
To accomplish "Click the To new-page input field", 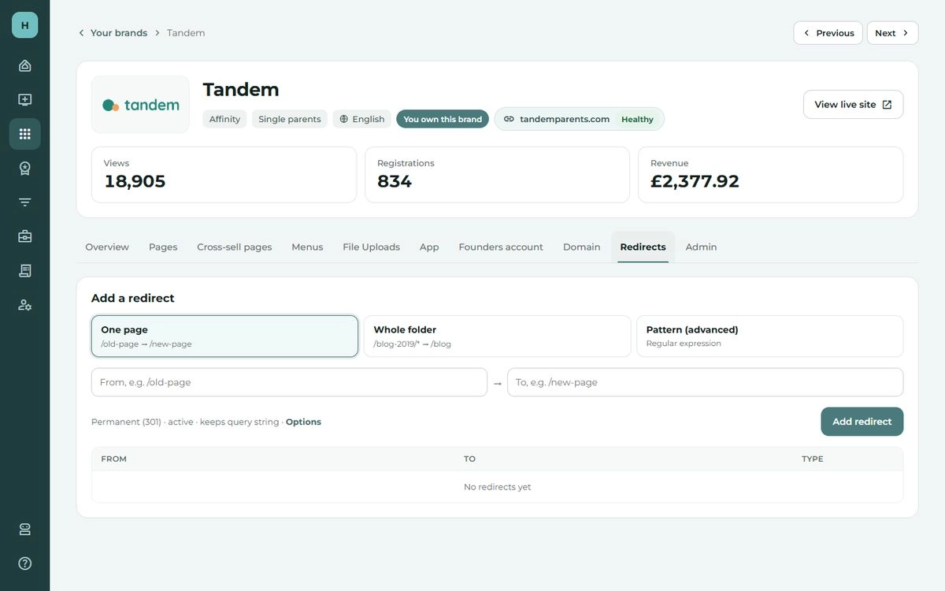I will point(705,382).
